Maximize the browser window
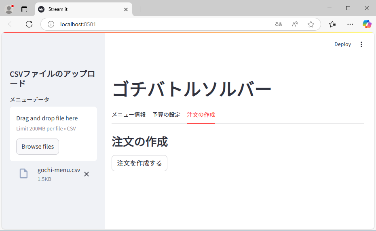 348,8
